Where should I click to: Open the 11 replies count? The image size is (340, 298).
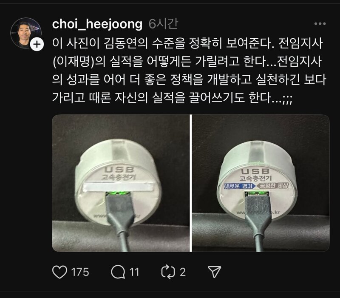[134, 272]
